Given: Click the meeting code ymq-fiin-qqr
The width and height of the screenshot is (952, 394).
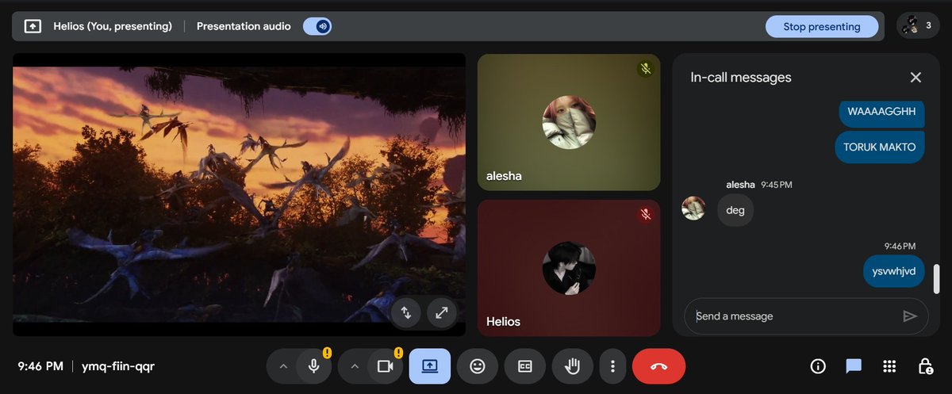Looking at the screenshot, I should pyautogui.click(x=118, y=366).
